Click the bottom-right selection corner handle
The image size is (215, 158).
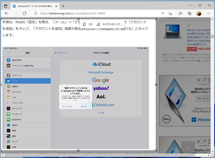(156, 151)
